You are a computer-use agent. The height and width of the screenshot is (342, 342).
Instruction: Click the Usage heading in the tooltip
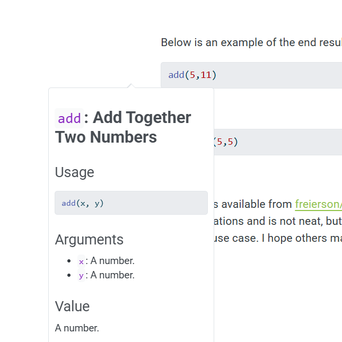tap(75, 172)
